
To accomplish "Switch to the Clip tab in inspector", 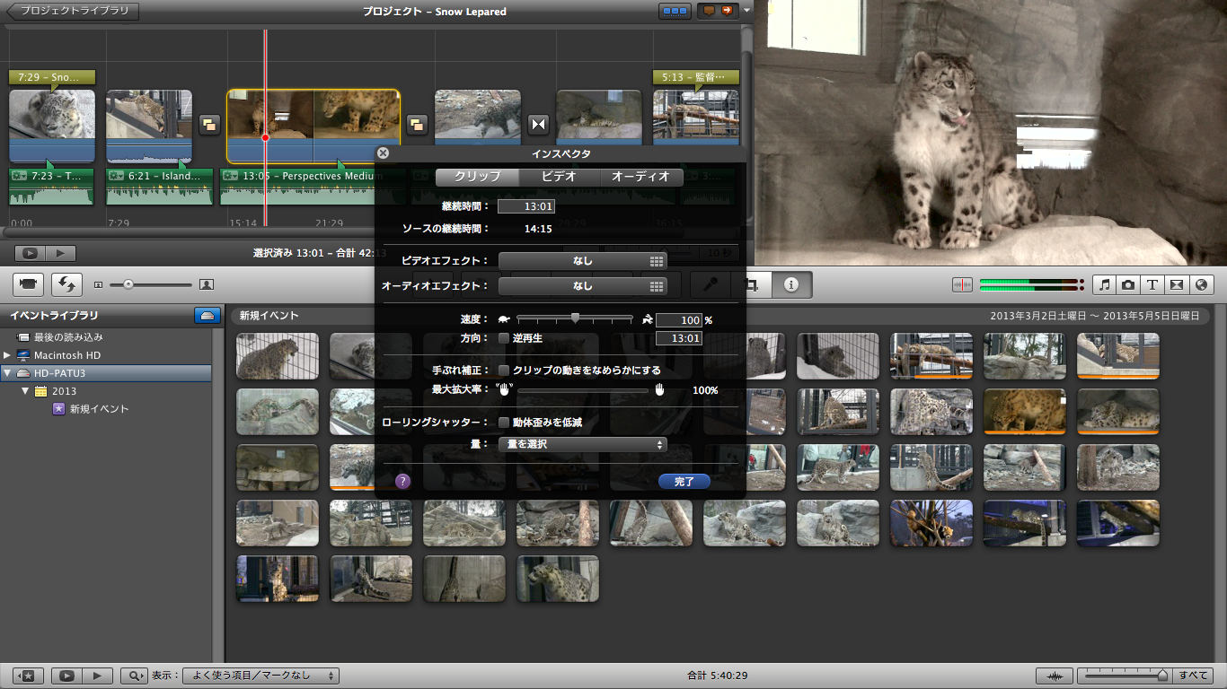I will pos(477,177).
